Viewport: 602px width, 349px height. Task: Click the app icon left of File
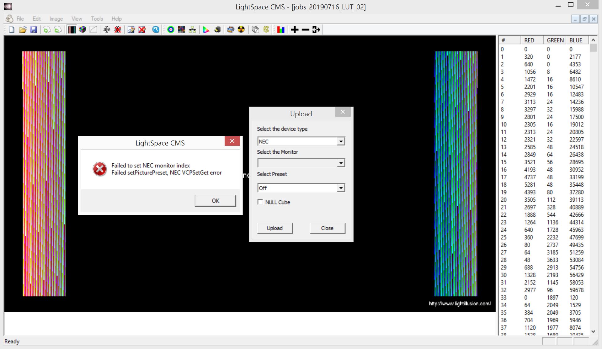pos(9,19)
